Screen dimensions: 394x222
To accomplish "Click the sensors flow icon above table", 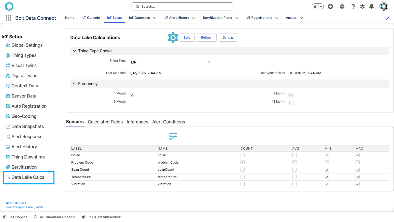I will (x=173, y=136).
